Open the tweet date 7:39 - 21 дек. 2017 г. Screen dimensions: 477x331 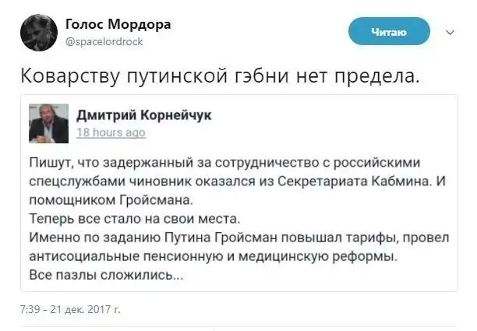point(69,309)
